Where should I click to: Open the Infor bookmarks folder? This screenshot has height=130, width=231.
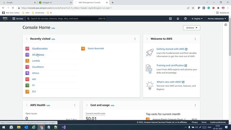click(26, 13)
